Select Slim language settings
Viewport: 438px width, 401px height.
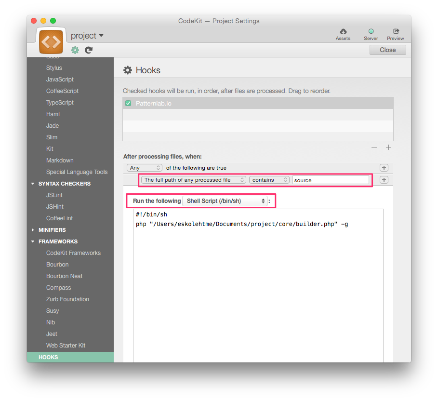(x=52, y=137)
